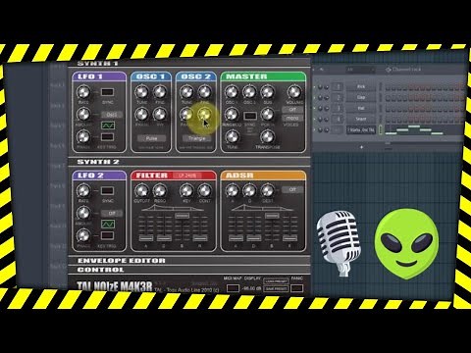Click ADSR section A knob
This screenshot has height=353, width=471.
[232, 191]
